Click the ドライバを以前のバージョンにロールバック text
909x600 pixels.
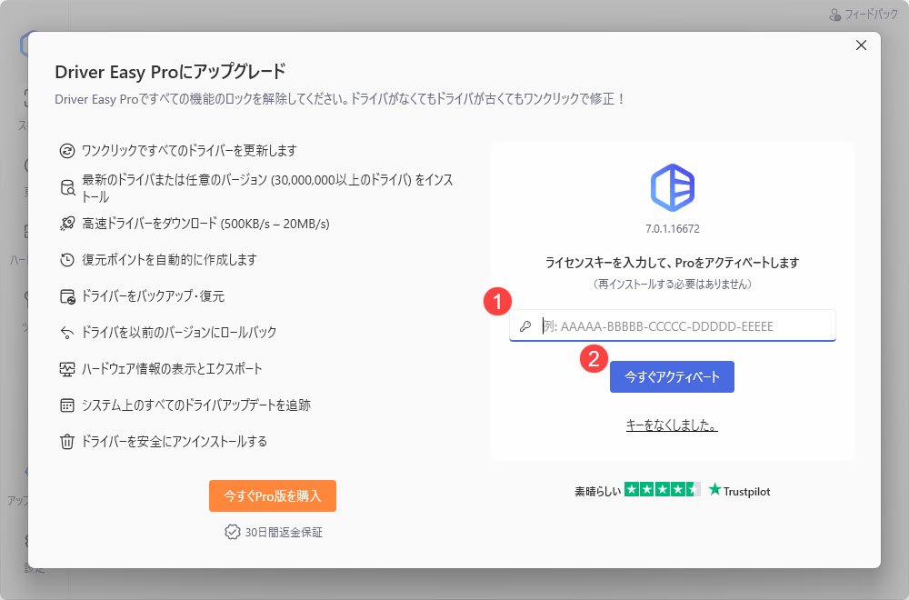pyautogui.click(x=179, y=332)
